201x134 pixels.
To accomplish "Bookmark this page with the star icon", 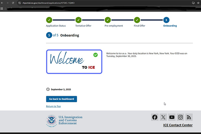I will point(198,3).
